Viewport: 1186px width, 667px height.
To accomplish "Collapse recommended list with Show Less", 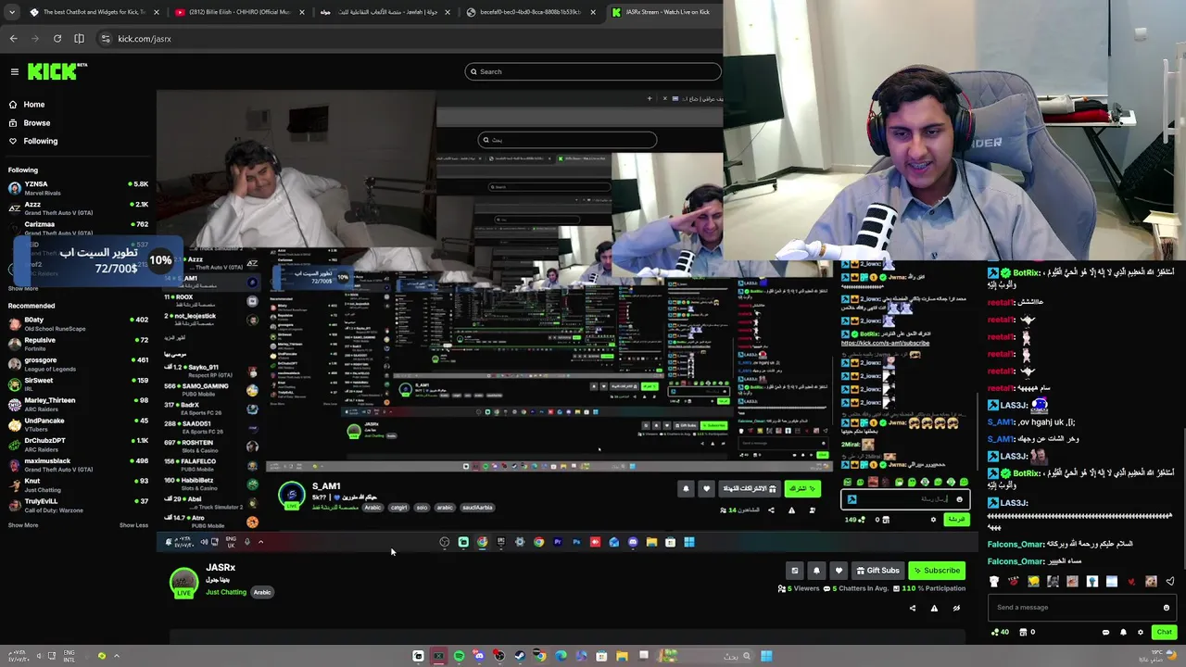I will (133, 525).
